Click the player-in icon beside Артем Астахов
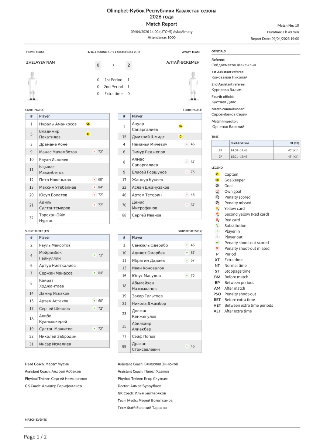The height and width of the screenshot is (444, 313). (x=94, y=301)
